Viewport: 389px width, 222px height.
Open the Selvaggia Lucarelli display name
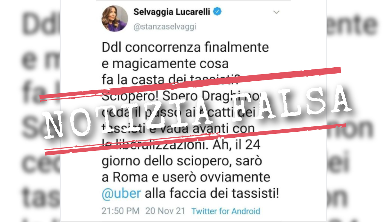pos(172,12)
